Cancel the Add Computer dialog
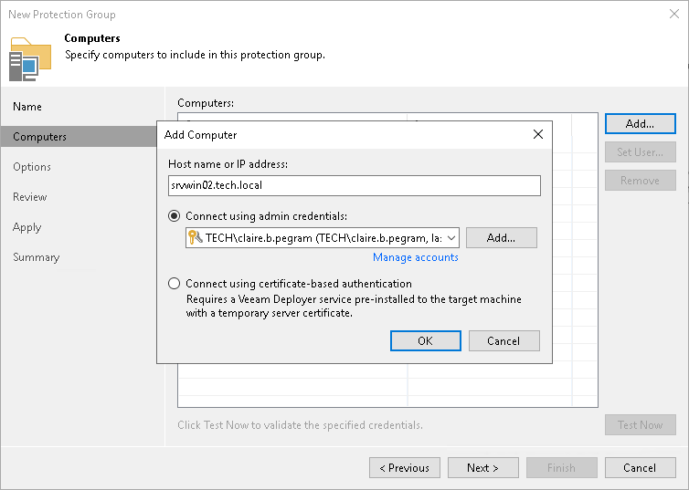Screen dimensions: 689x490 [x=504, y=341]
